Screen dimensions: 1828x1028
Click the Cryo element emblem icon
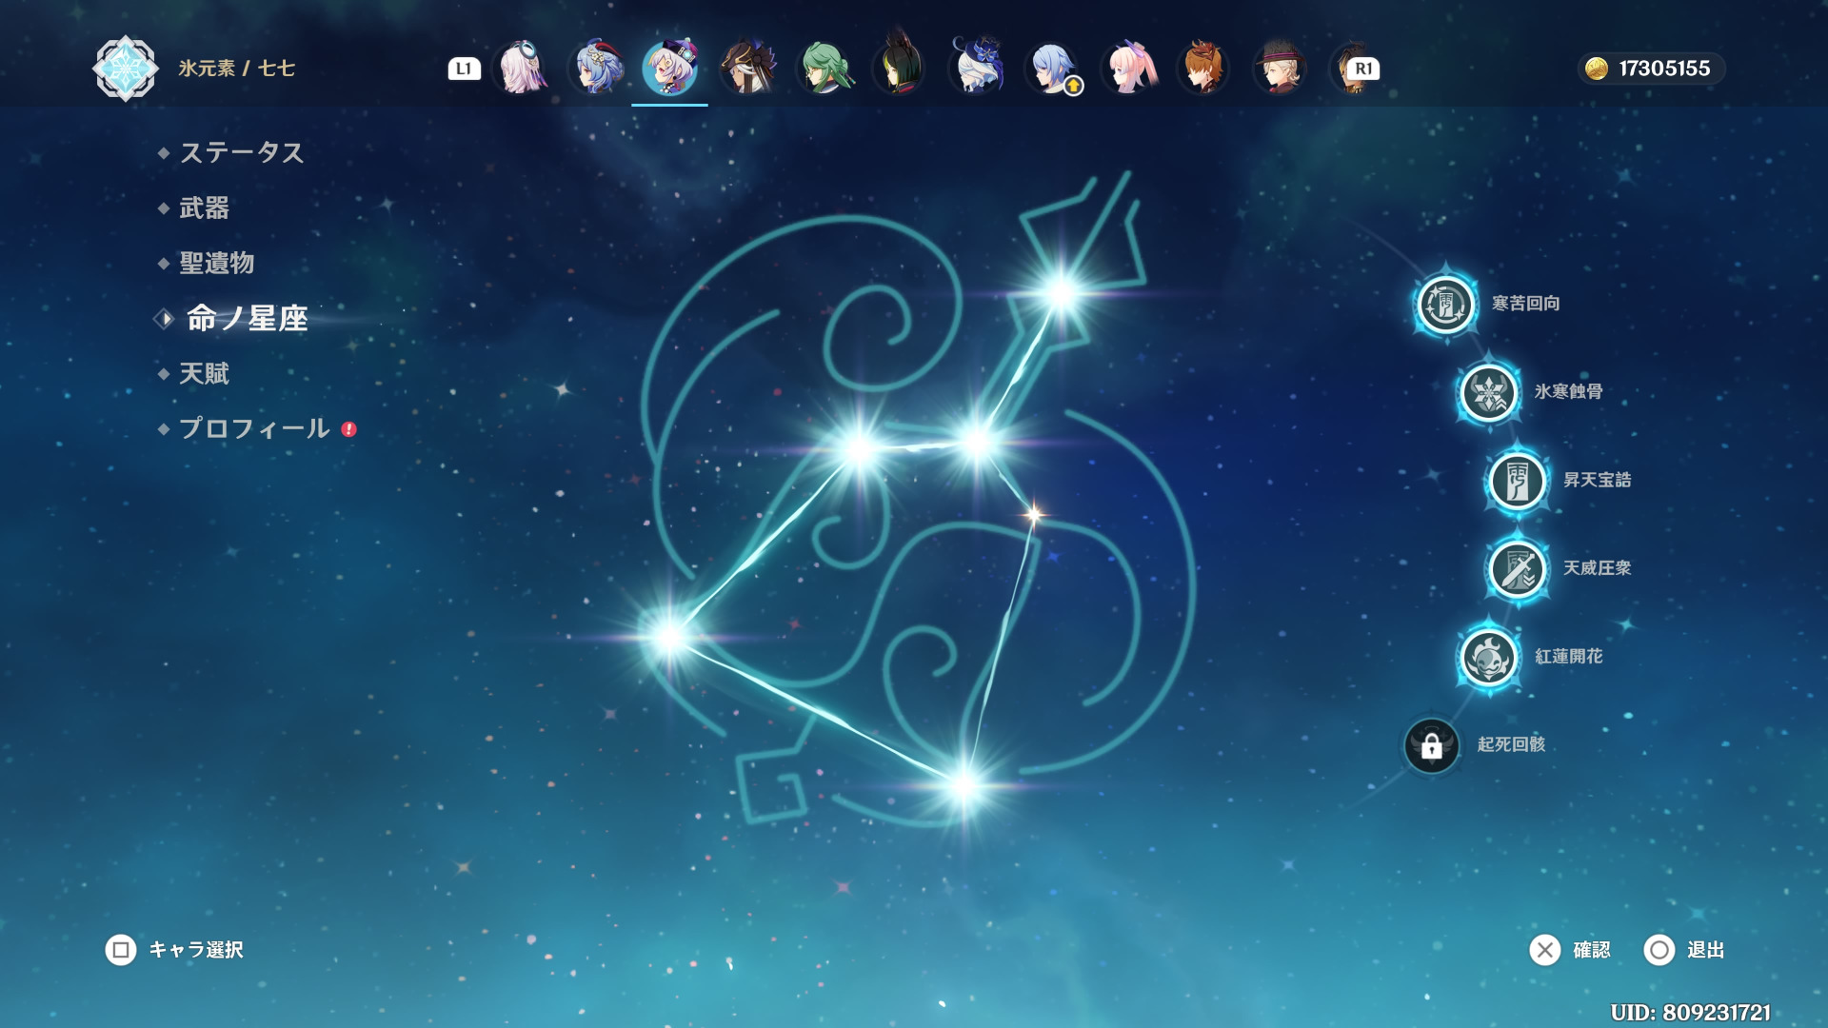pyautogui.click(x=126, y=69)
